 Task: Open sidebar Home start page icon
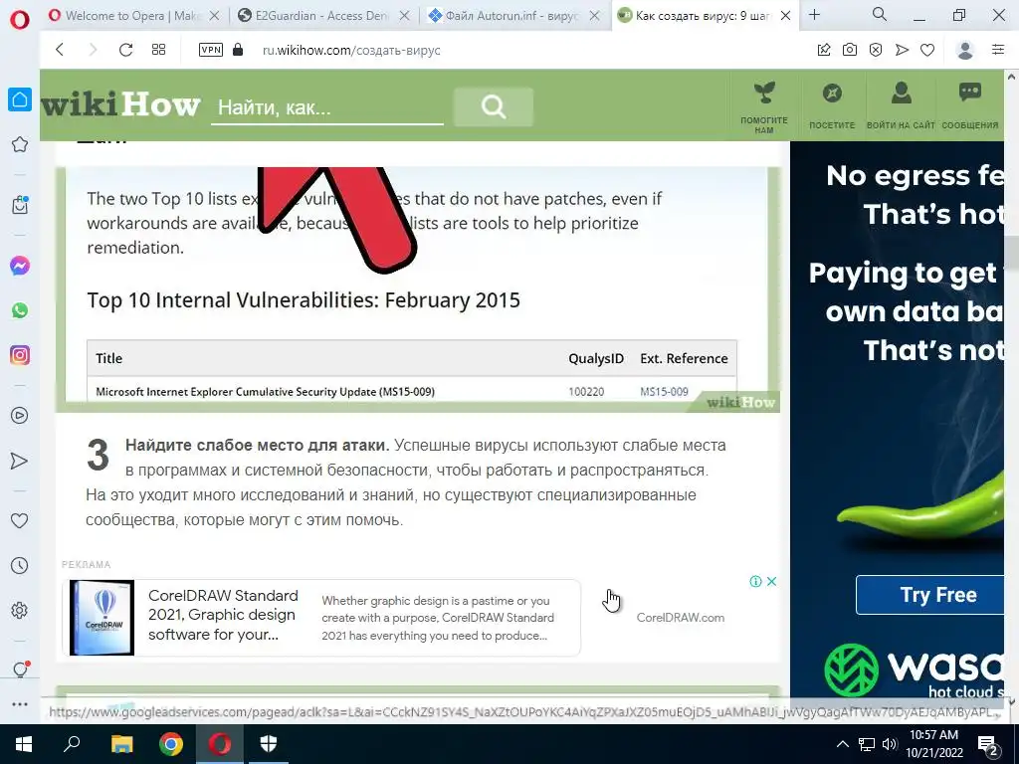click(x=20, y=99)
